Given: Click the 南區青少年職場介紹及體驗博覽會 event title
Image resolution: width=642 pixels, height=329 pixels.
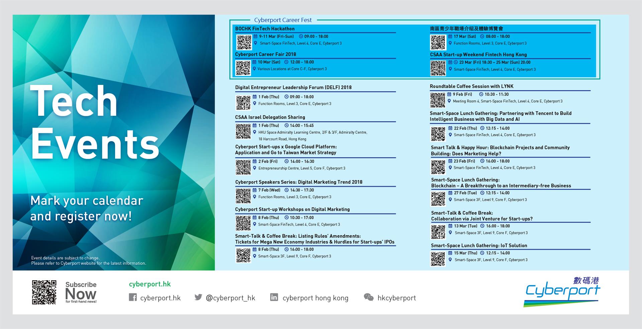Looking at the screenshot, I should (x=466, y=29).
